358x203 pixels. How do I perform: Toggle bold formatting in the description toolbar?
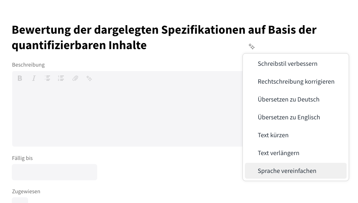[20, 78]
